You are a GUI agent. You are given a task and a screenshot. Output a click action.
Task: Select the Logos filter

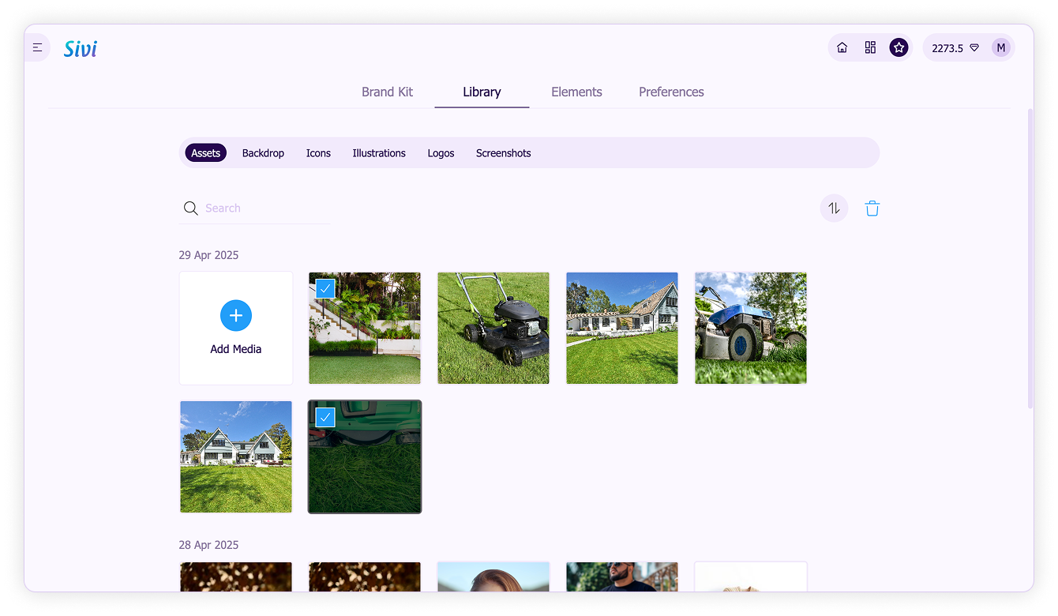click(441, 153)
